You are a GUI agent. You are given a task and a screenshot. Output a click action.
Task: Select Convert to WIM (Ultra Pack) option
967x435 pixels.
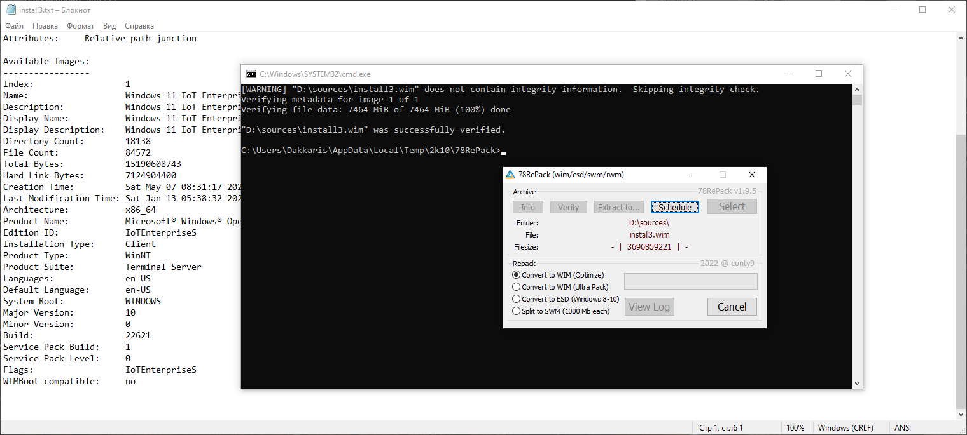[560, 287]
